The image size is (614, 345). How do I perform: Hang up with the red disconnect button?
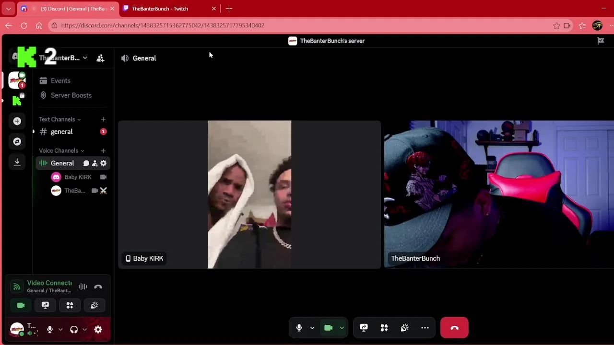454,328
